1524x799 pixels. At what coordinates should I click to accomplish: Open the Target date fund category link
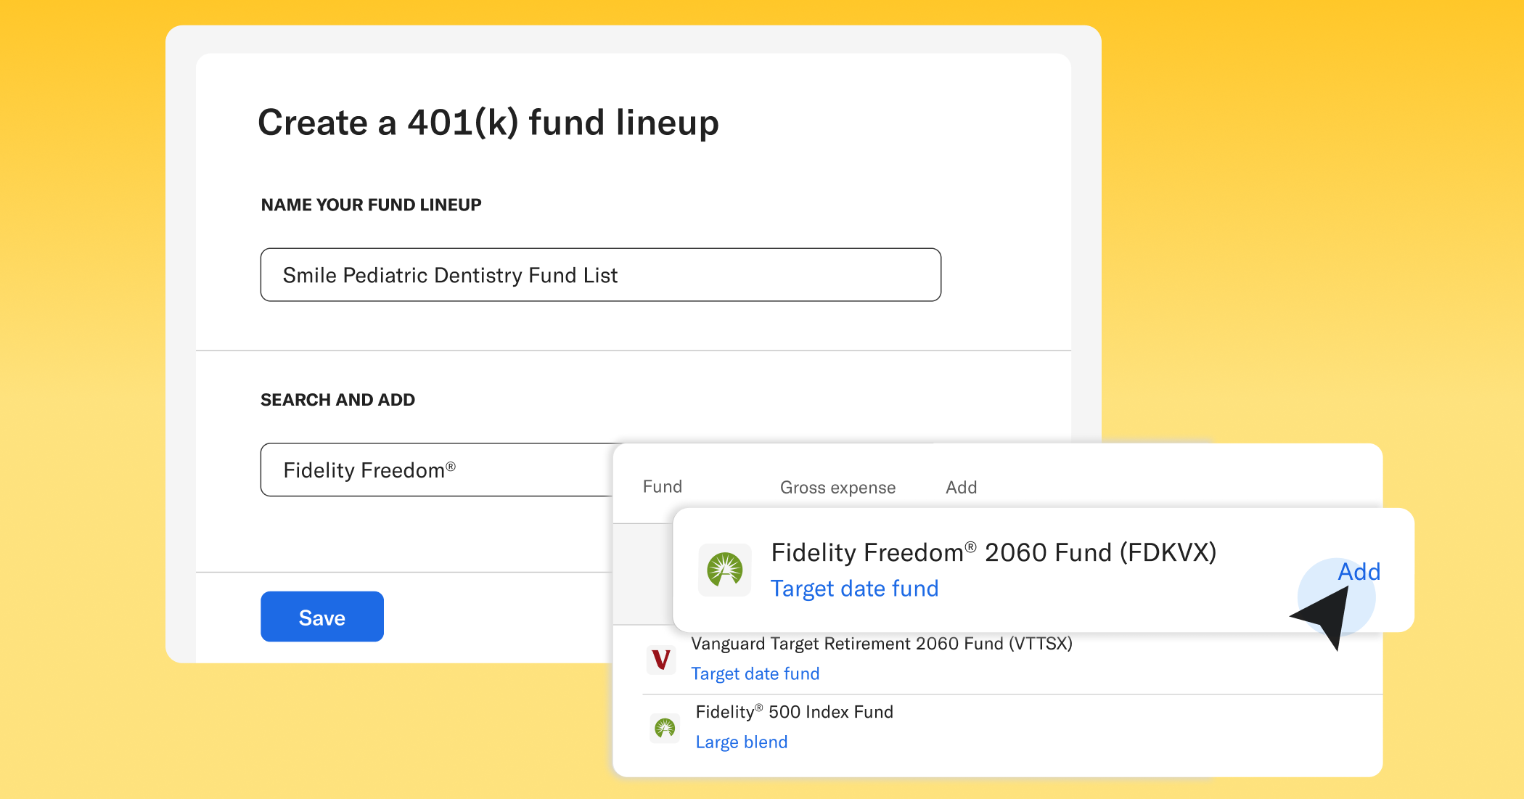click(x=854, y=588)
